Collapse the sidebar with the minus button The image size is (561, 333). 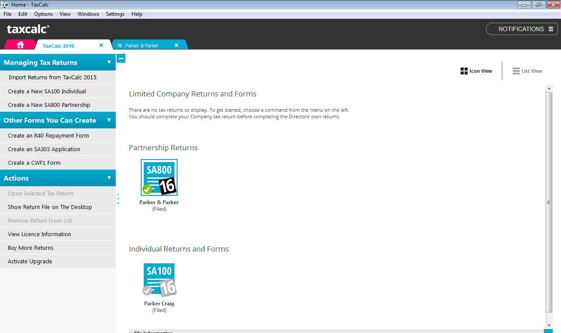pyautogui.click(x=121, y=58)
